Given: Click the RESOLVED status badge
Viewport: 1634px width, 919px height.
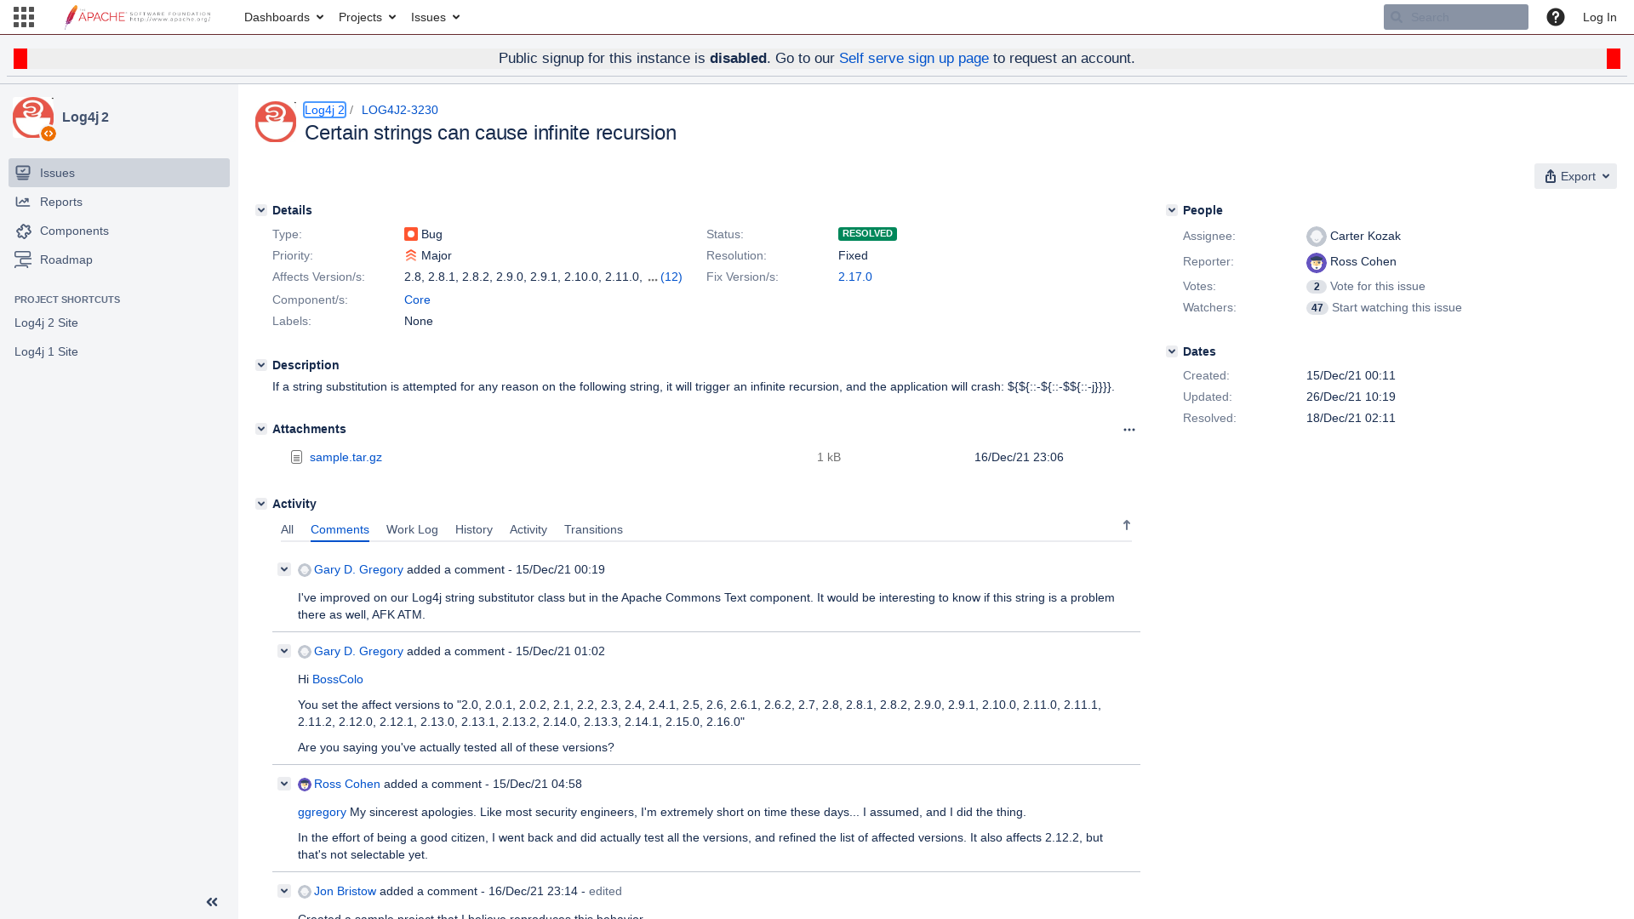Looking at the screenshot, I should (867, 234).
